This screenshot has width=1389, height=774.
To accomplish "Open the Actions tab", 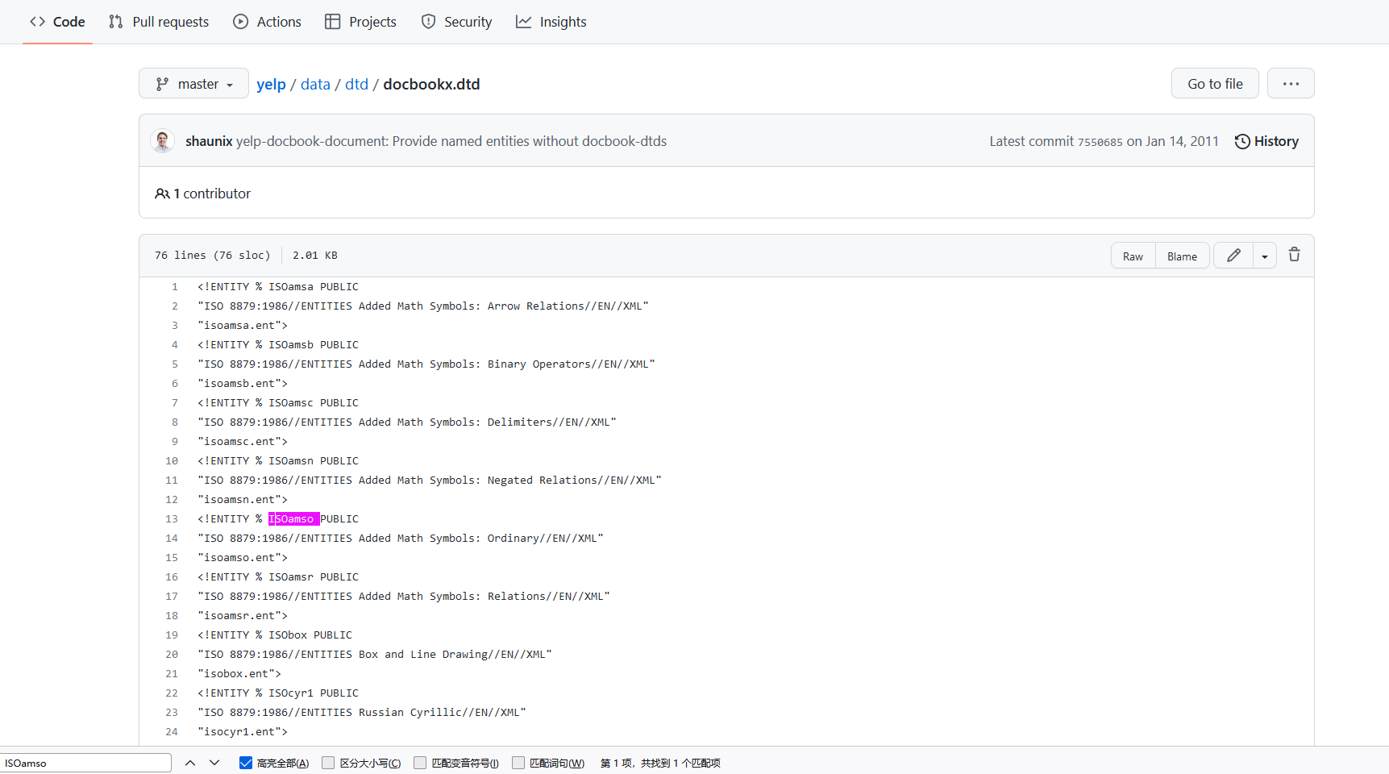I will click(267, 22).
